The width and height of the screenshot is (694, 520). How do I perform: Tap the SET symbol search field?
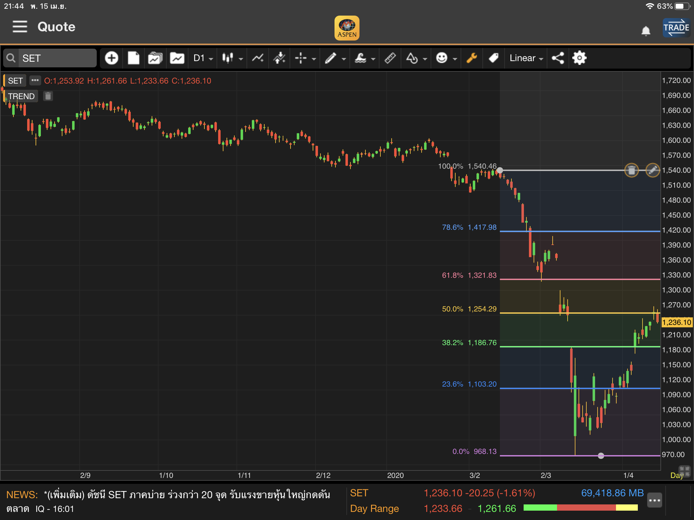[56, 58]
